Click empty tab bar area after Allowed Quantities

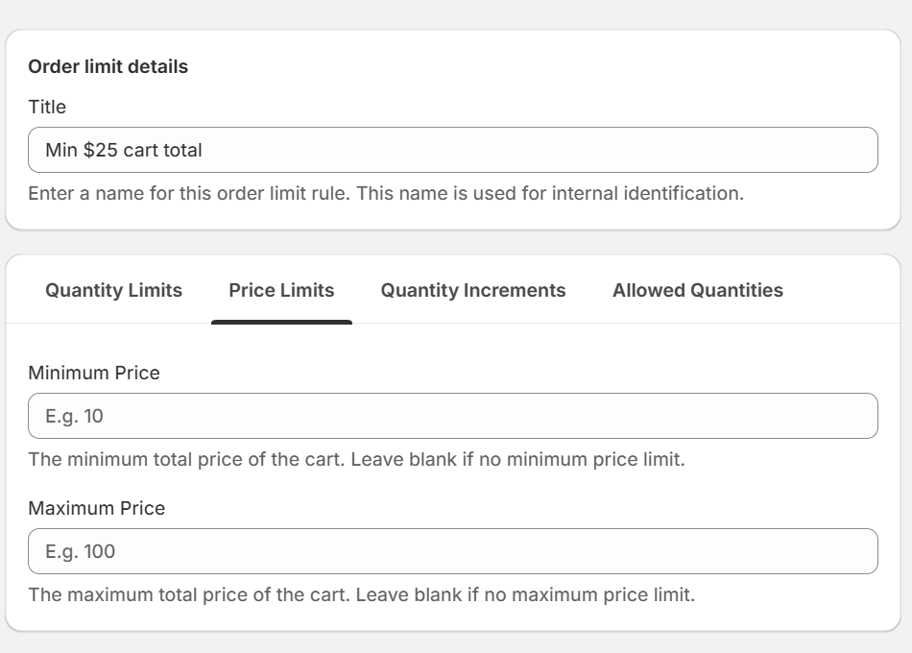pos(845,290)
